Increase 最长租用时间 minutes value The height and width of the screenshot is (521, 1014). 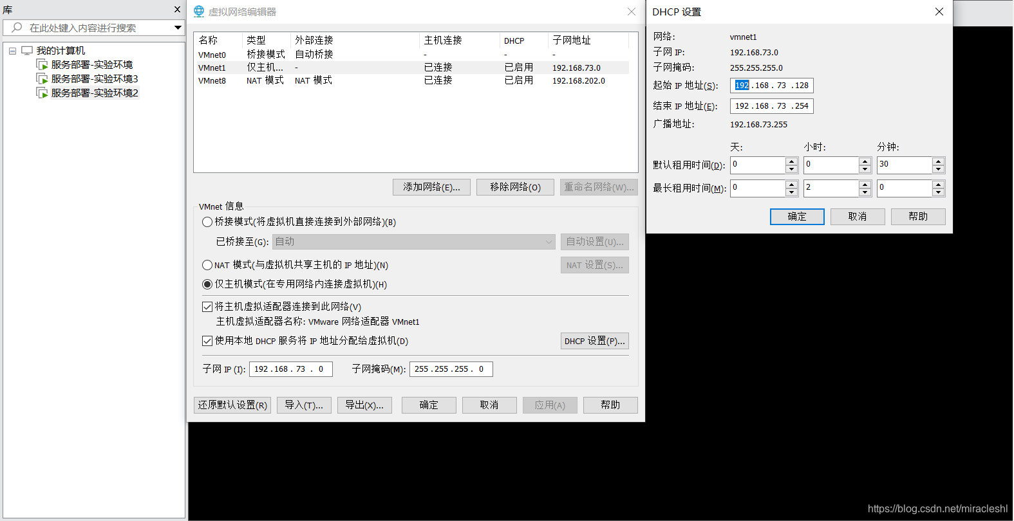pos(939,185)
